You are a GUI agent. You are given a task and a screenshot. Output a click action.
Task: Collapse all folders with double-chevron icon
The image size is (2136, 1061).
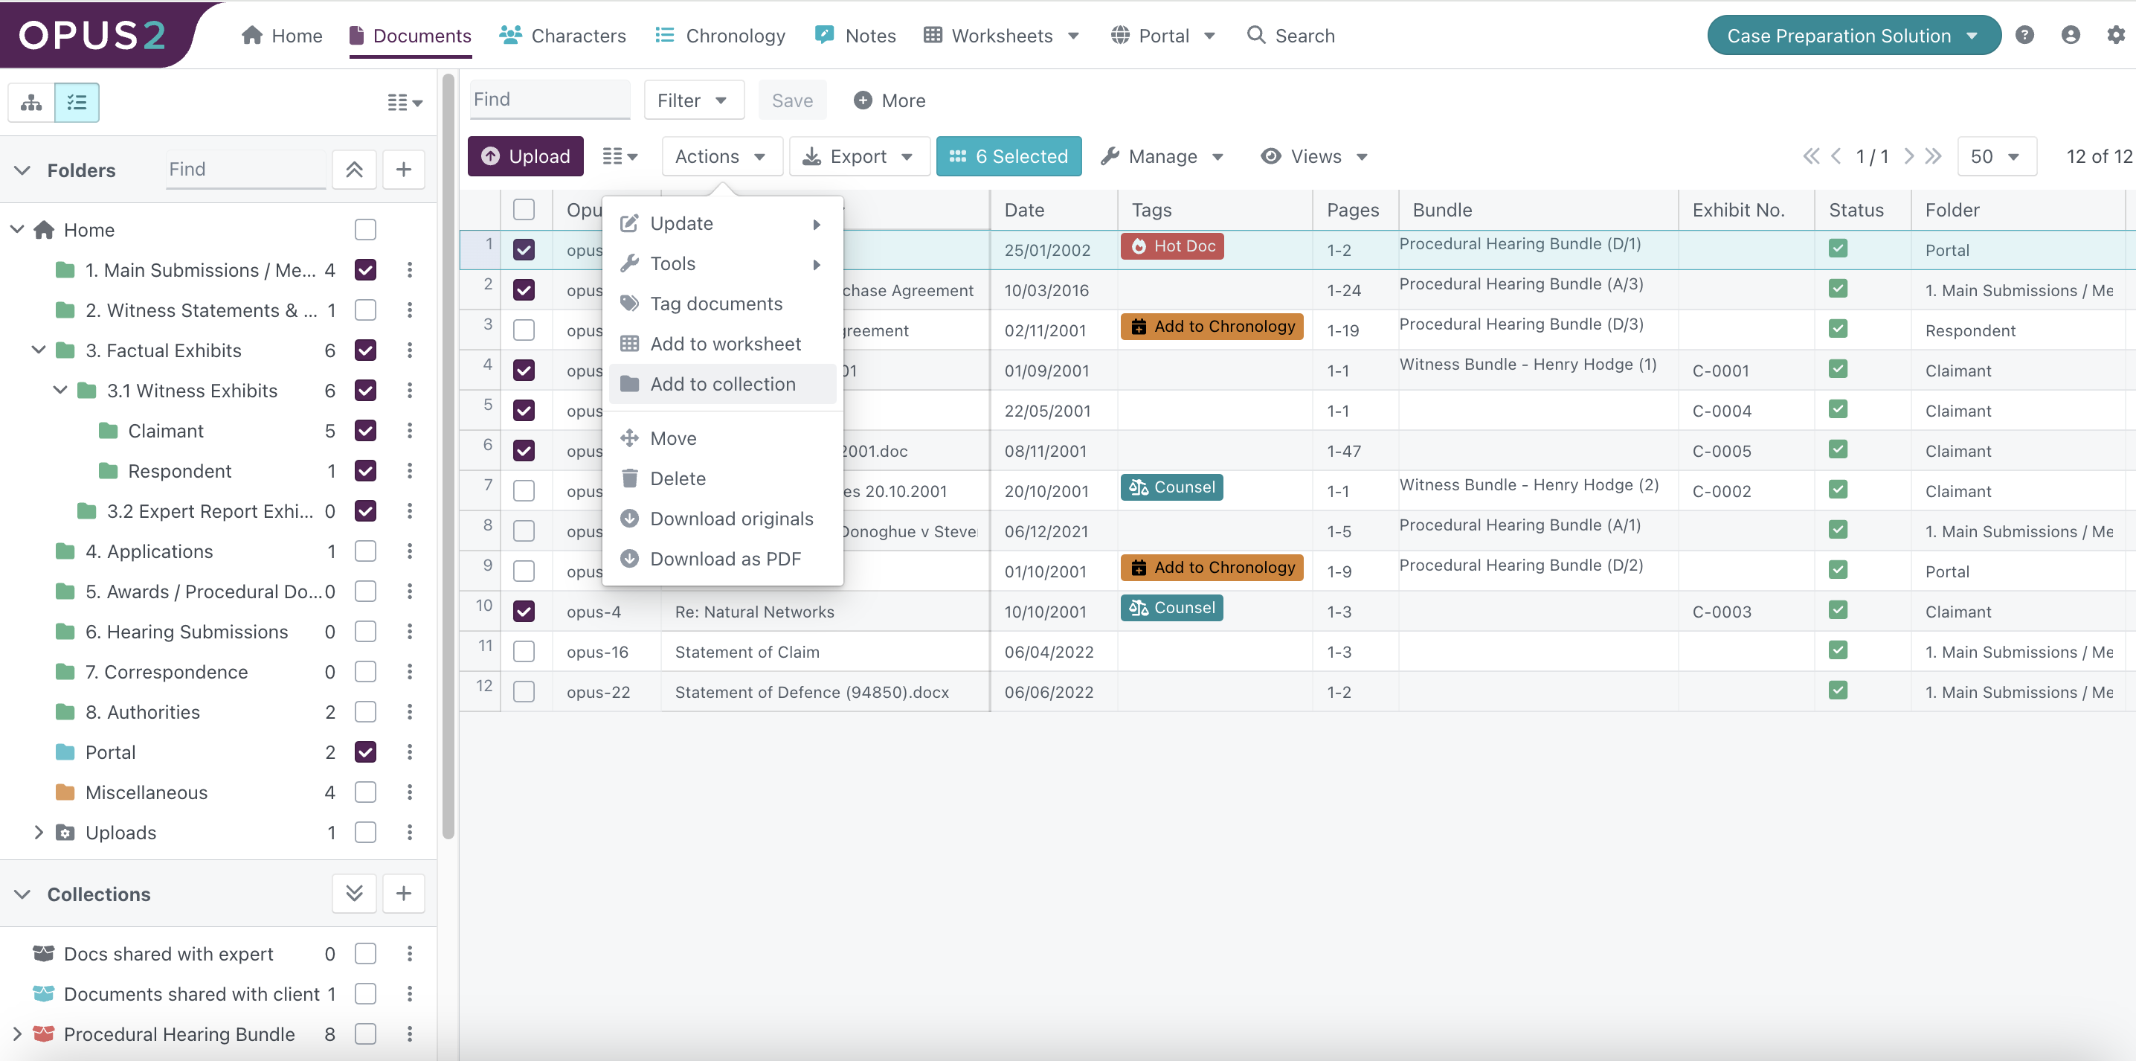pyautogui.click(x=354, y=169)
